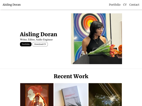Click the Writer, Editor, Audio Engineer subtitle
The image size is (142, 106).
(x=36, y=40)
